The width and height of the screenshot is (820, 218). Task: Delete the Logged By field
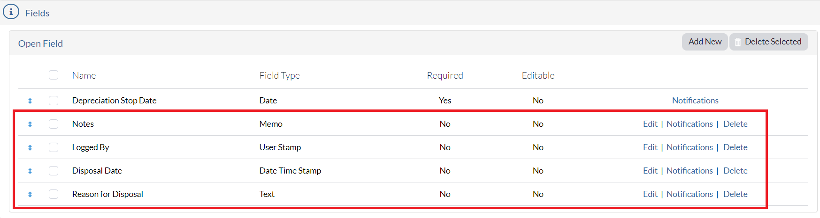coord(736,147)
